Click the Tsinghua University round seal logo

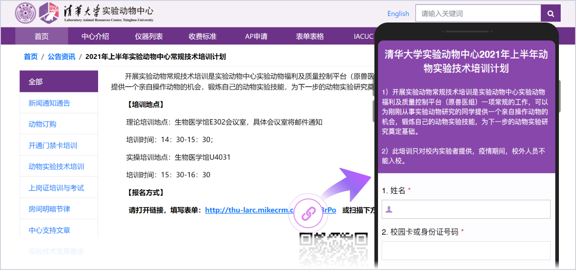(x=25, y=13)
